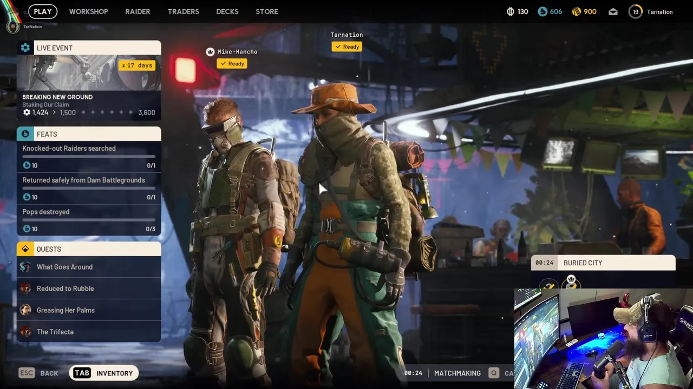Click the Live Event gear icon

(25, 48)
